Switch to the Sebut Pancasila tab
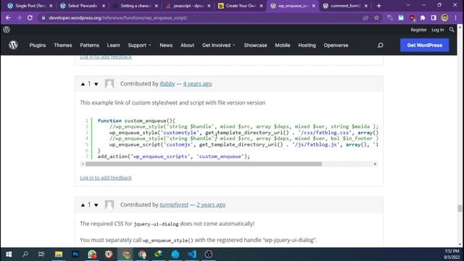464x261 pixels. pos(83,6)
